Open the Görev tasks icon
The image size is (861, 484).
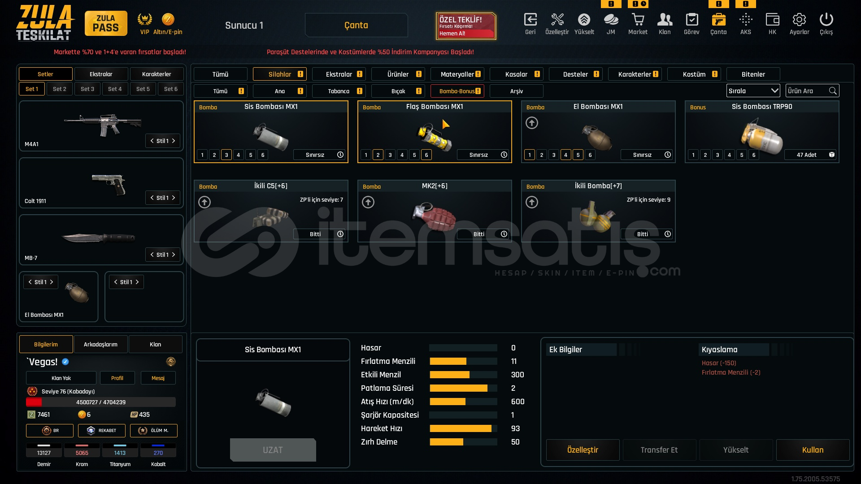pyautogui.click(x=691, y=20)
